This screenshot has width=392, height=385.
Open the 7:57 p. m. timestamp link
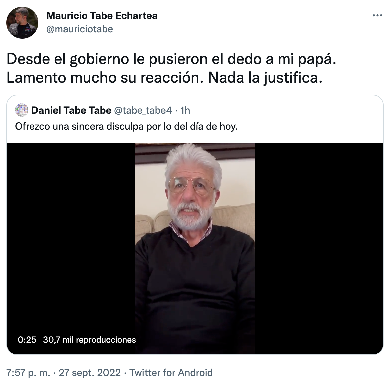click(28, 373)
